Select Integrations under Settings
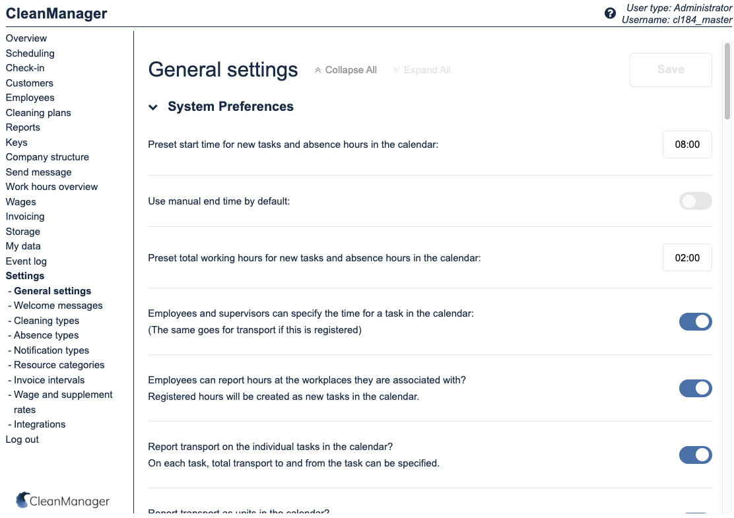The width and height of the screenshot is (734, 518). tap(40, 424)
